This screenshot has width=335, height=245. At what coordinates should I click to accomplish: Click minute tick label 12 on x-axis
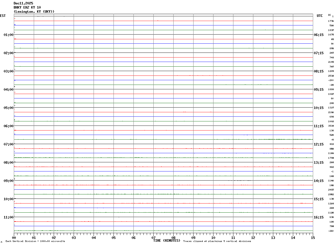(x=253, y=238)
